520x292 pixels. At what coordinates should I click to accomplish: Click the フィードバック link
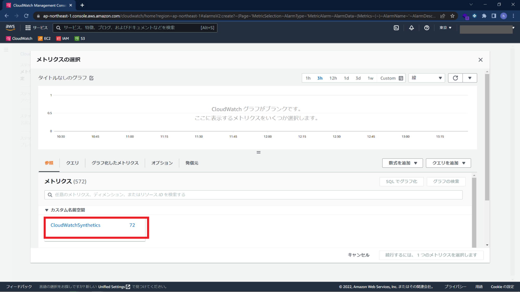[x=19, y=287]
